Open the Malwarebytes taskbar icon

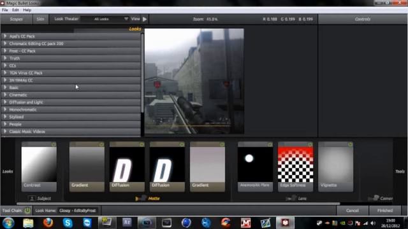point(245,223)
